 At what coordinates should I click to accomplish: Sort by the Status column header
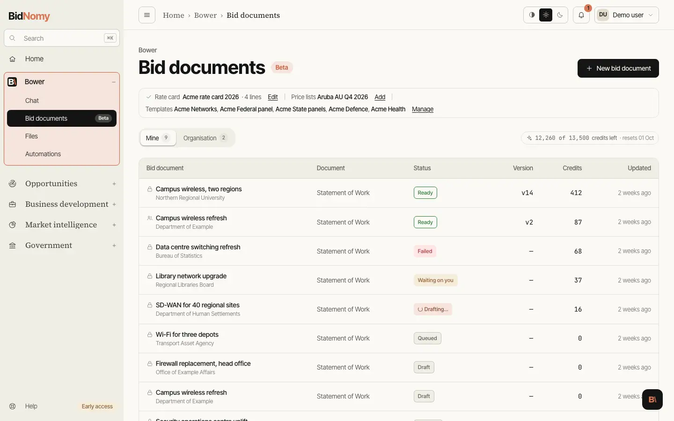422,168
